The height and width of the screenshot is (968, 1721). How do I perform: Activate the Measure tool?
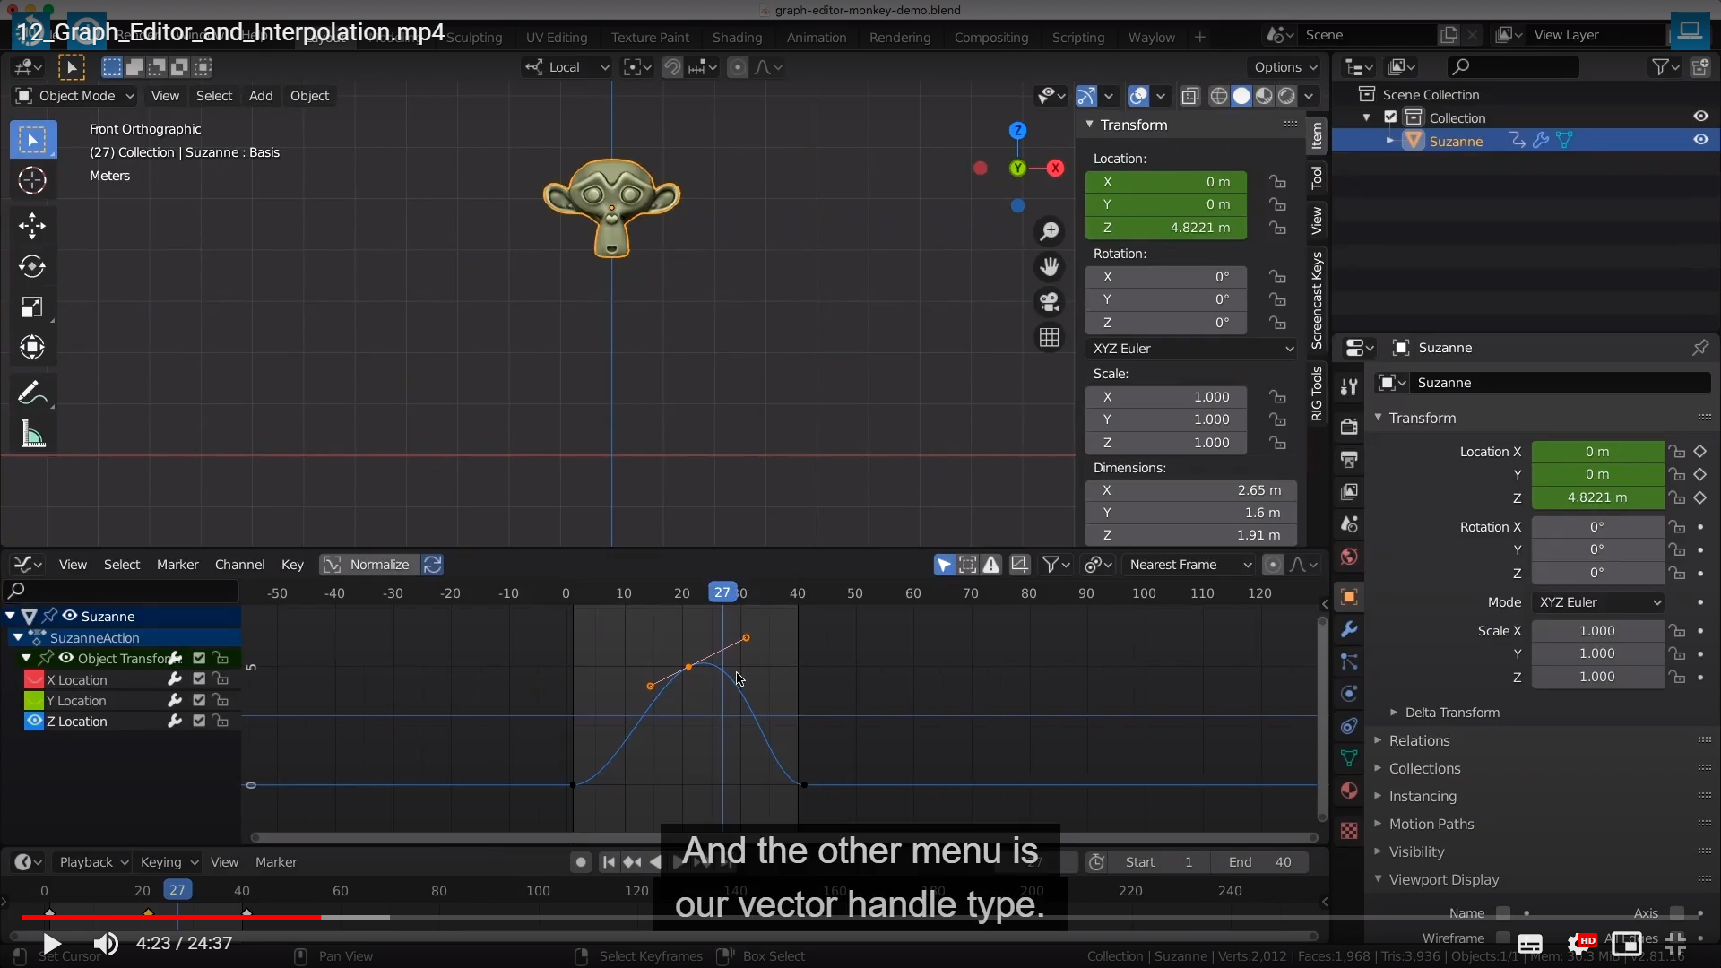(x=32, y=435)
